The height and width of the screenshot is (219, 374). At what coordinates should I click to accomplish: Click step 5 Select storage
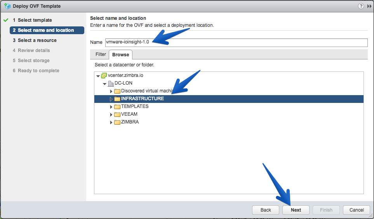tap(31, 60)
